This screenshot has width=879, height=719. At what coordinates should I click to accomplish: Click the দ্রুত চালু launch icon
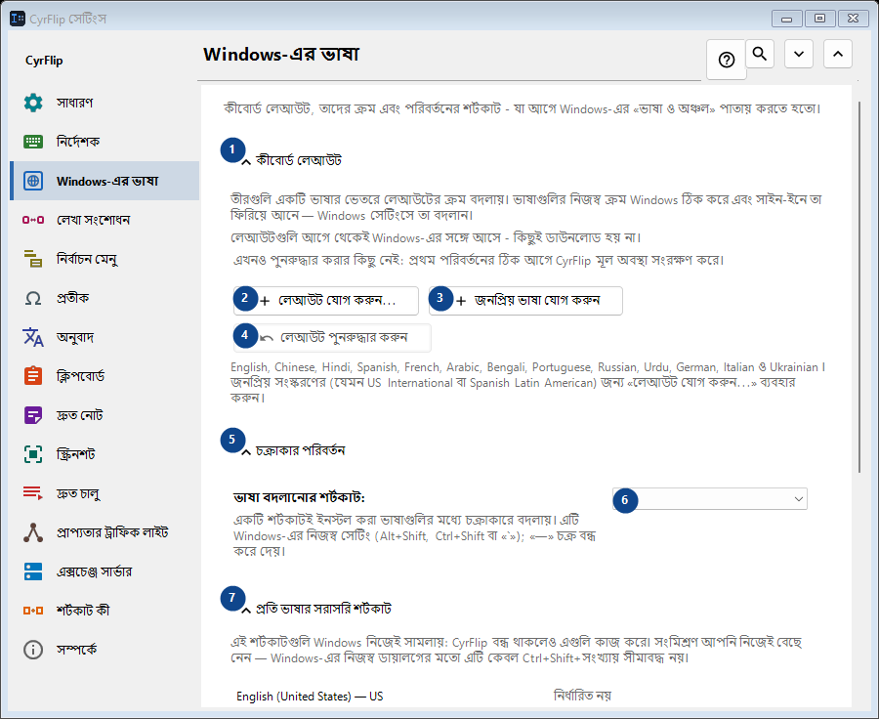click(33, 493)
